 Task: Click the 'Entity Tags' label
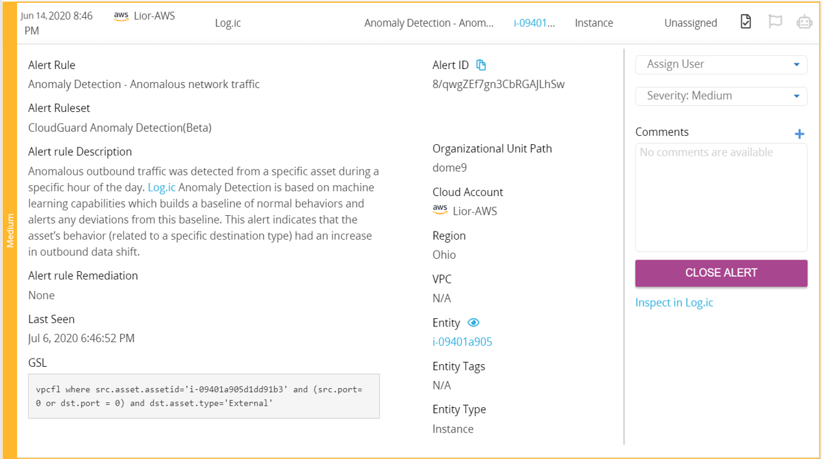458,366
